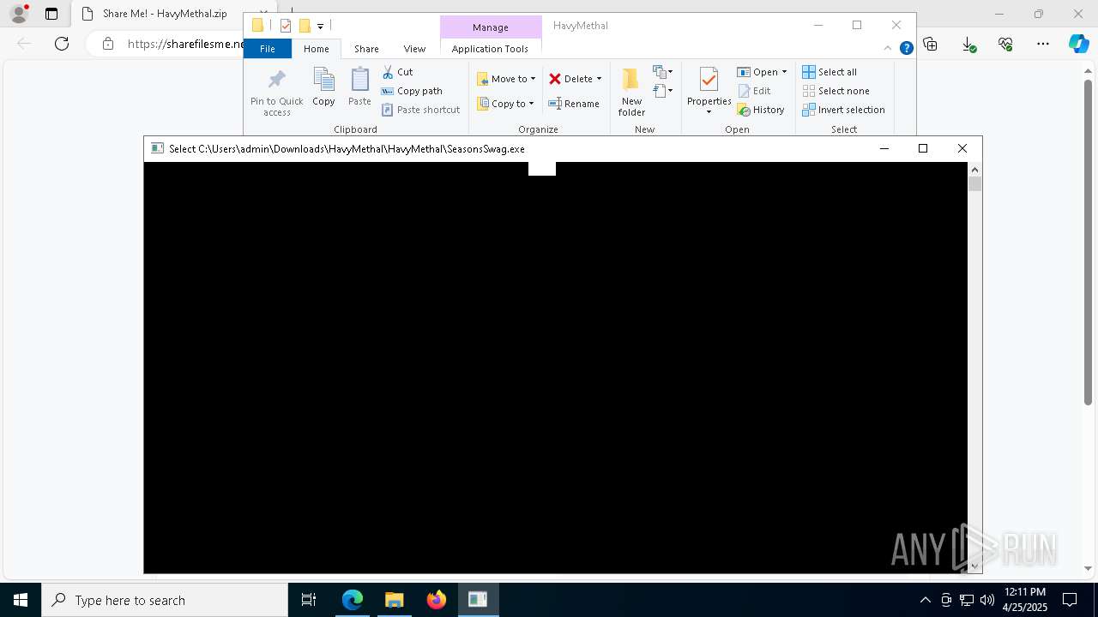Click the browser back arrow
Viewport: 1098px width, 617px height.
[24, 44]
